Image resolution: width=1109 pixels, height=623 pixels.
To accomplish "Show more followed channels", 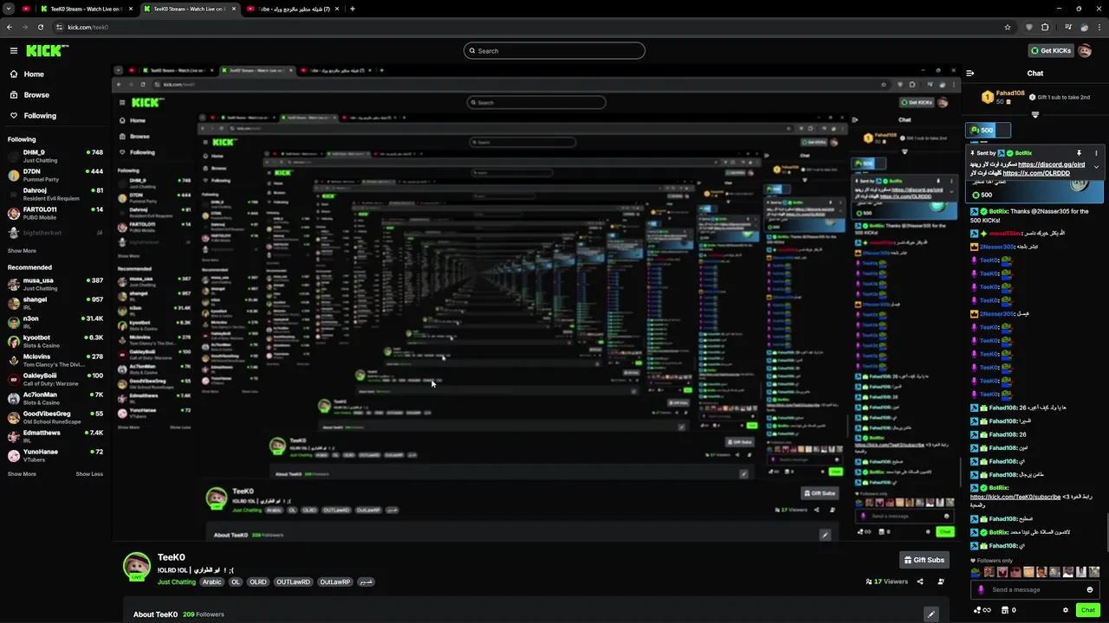I will click(x=22, y=251).
